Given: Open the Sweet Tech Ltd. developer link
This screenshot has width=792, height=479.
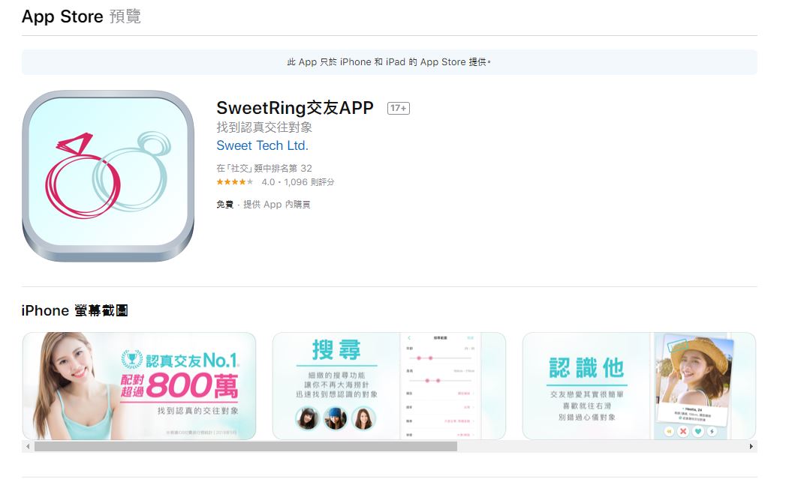Looking at the screenshot, I should [262, 145].
